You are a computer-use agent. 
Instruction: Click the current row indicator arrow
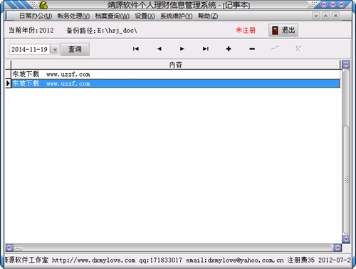pos(8,83)
